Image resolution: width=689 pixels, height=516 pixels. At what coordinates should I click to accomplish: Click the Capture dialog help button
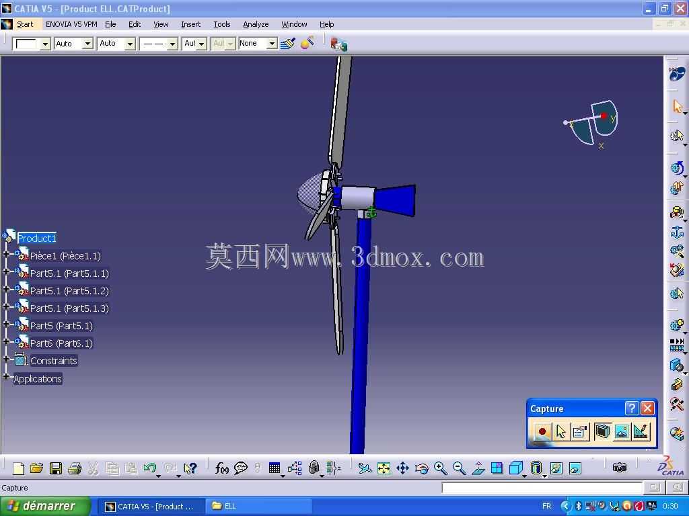click(x=631, y=408)
